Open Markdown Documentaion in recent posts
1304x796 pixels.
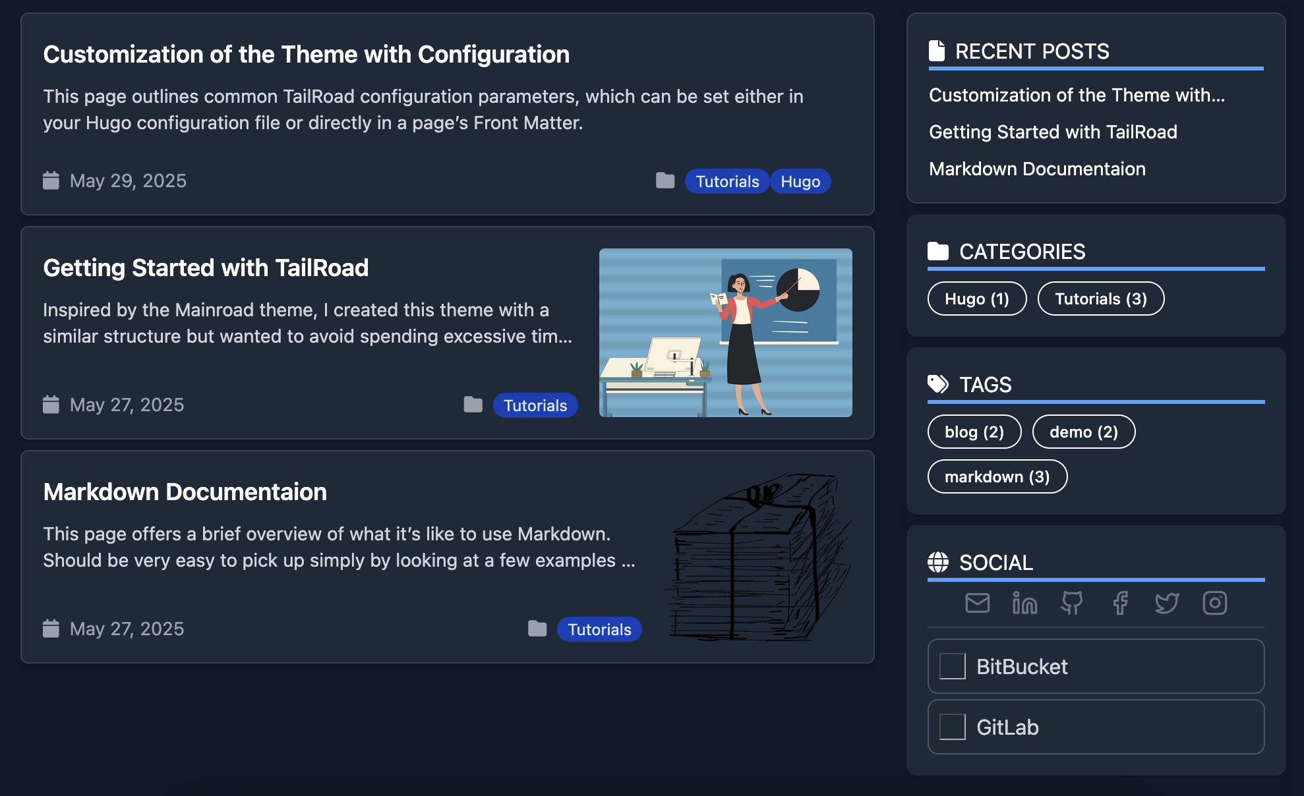click(x=1037, y=169)
